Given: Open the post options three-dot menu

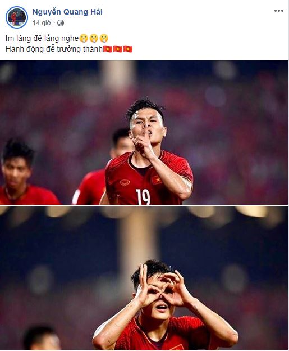Looking at the screenshot, I should point(279,11).
